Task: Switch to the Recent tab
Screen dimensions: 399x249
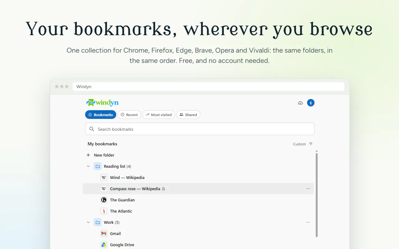Action: 129,115
